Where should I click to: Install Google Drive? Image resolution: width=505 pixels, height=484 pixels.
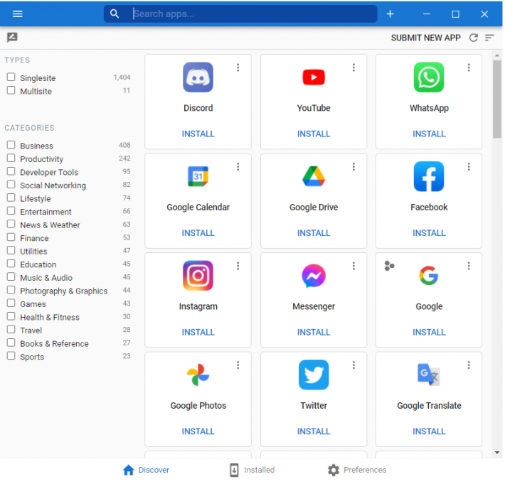pos(314,233)
